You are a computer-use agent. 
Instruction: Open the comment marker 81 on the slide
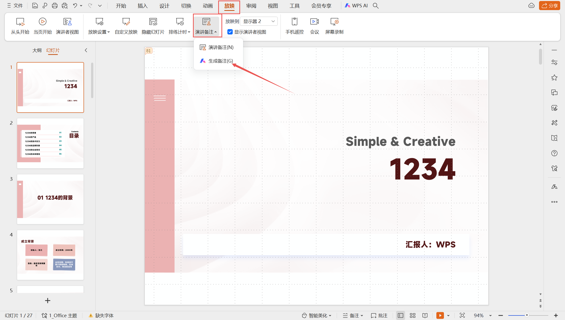(149, 51)
